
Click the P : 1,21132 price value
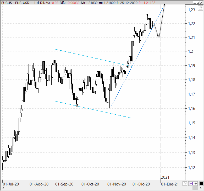[x=147, y=3]
